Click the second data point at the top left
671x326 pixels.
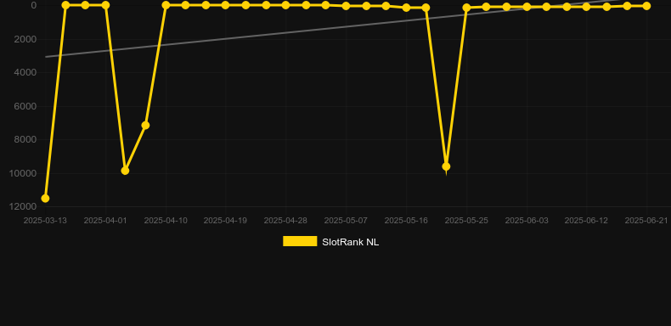(65, 5)
